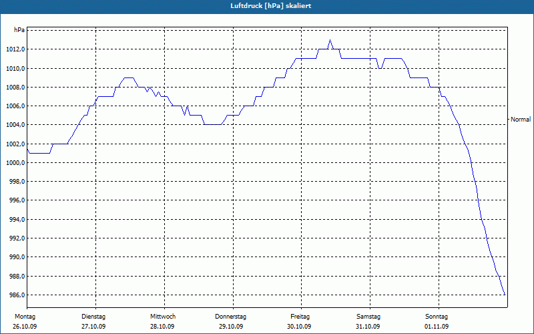Viewport: 534px width, 334px height.
Task: Click the 988,0 axis value
Action: 17,276
